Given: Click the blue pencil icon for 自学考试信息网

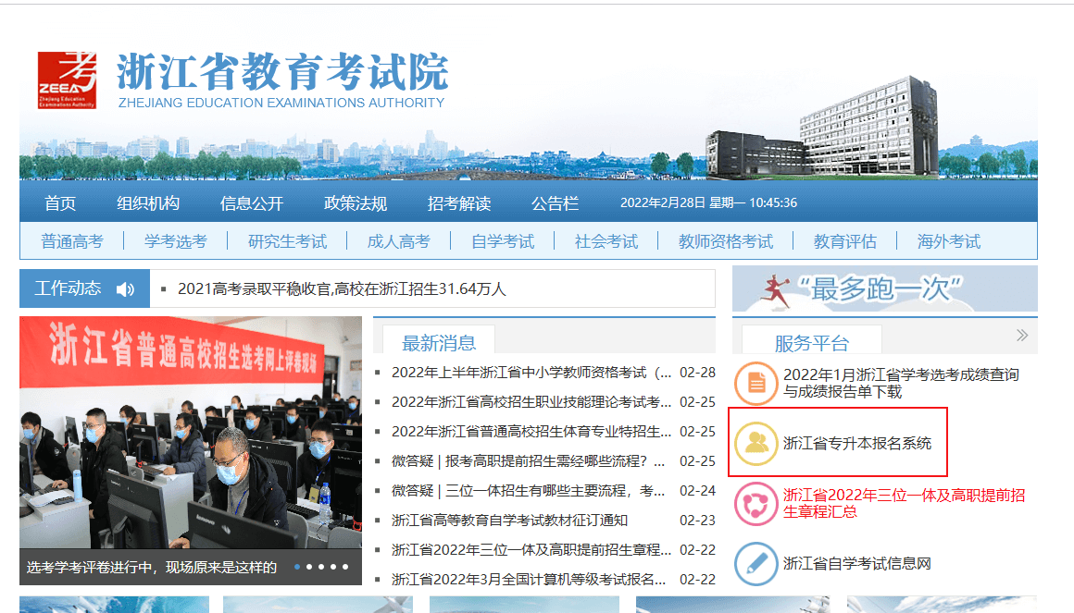Looking at the screenshot, I should (x=756, y=563).
